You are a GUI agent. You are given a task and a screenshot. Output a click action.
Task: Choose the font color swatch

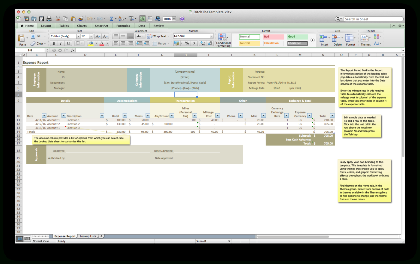coord(102,43)
